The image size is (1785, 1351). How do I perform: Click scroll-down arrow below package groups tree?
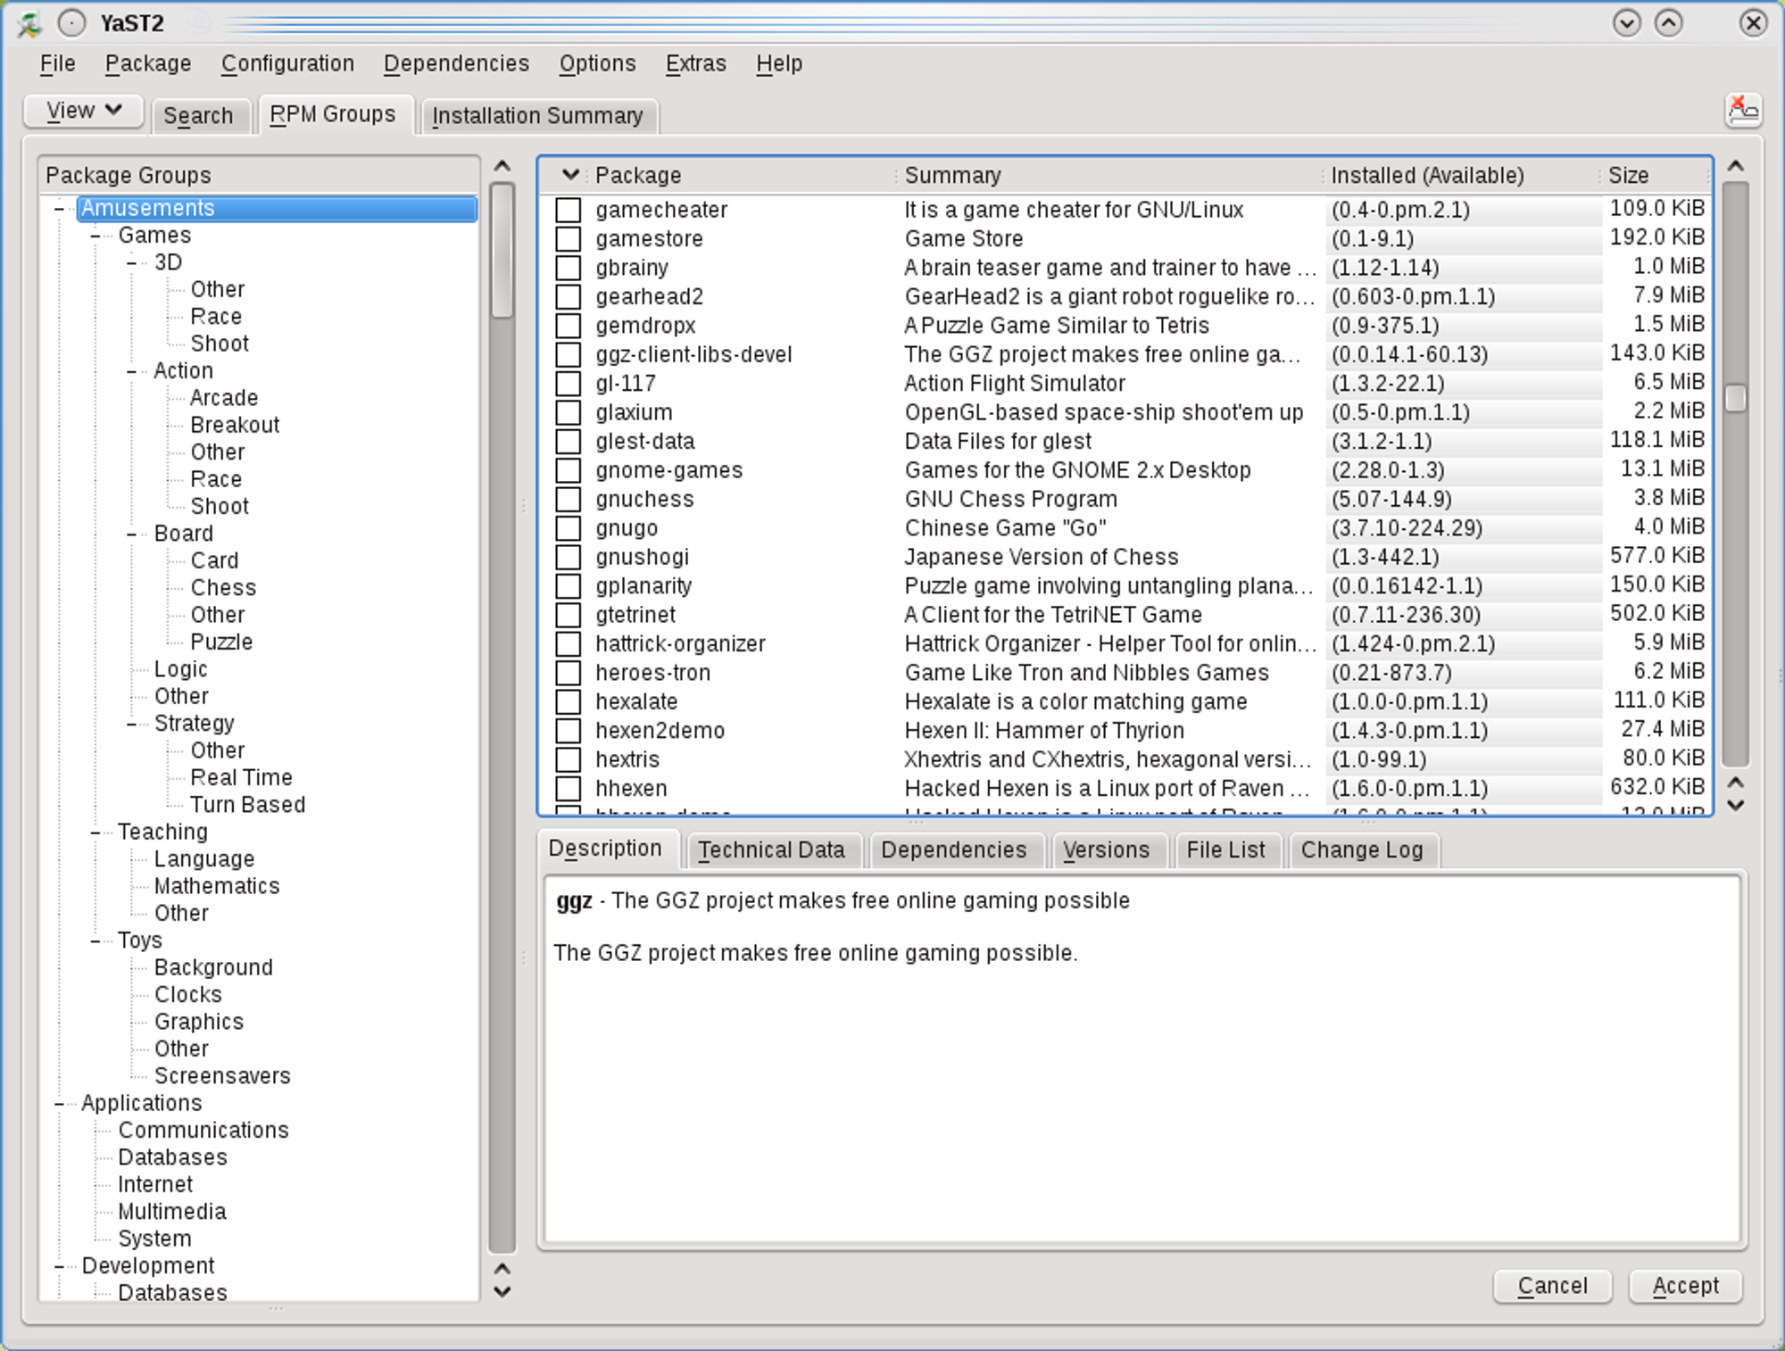[x=502, y=1291]
